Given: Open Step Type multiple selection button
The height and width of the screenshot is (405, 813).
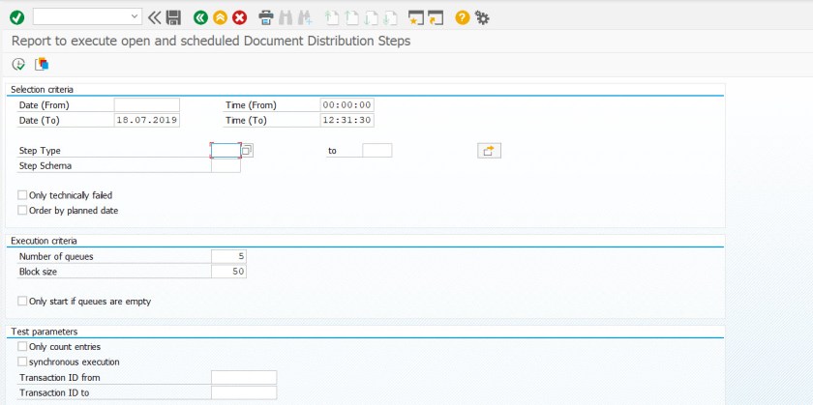Looking at the screenshot, I should click(x=489, y=151).
